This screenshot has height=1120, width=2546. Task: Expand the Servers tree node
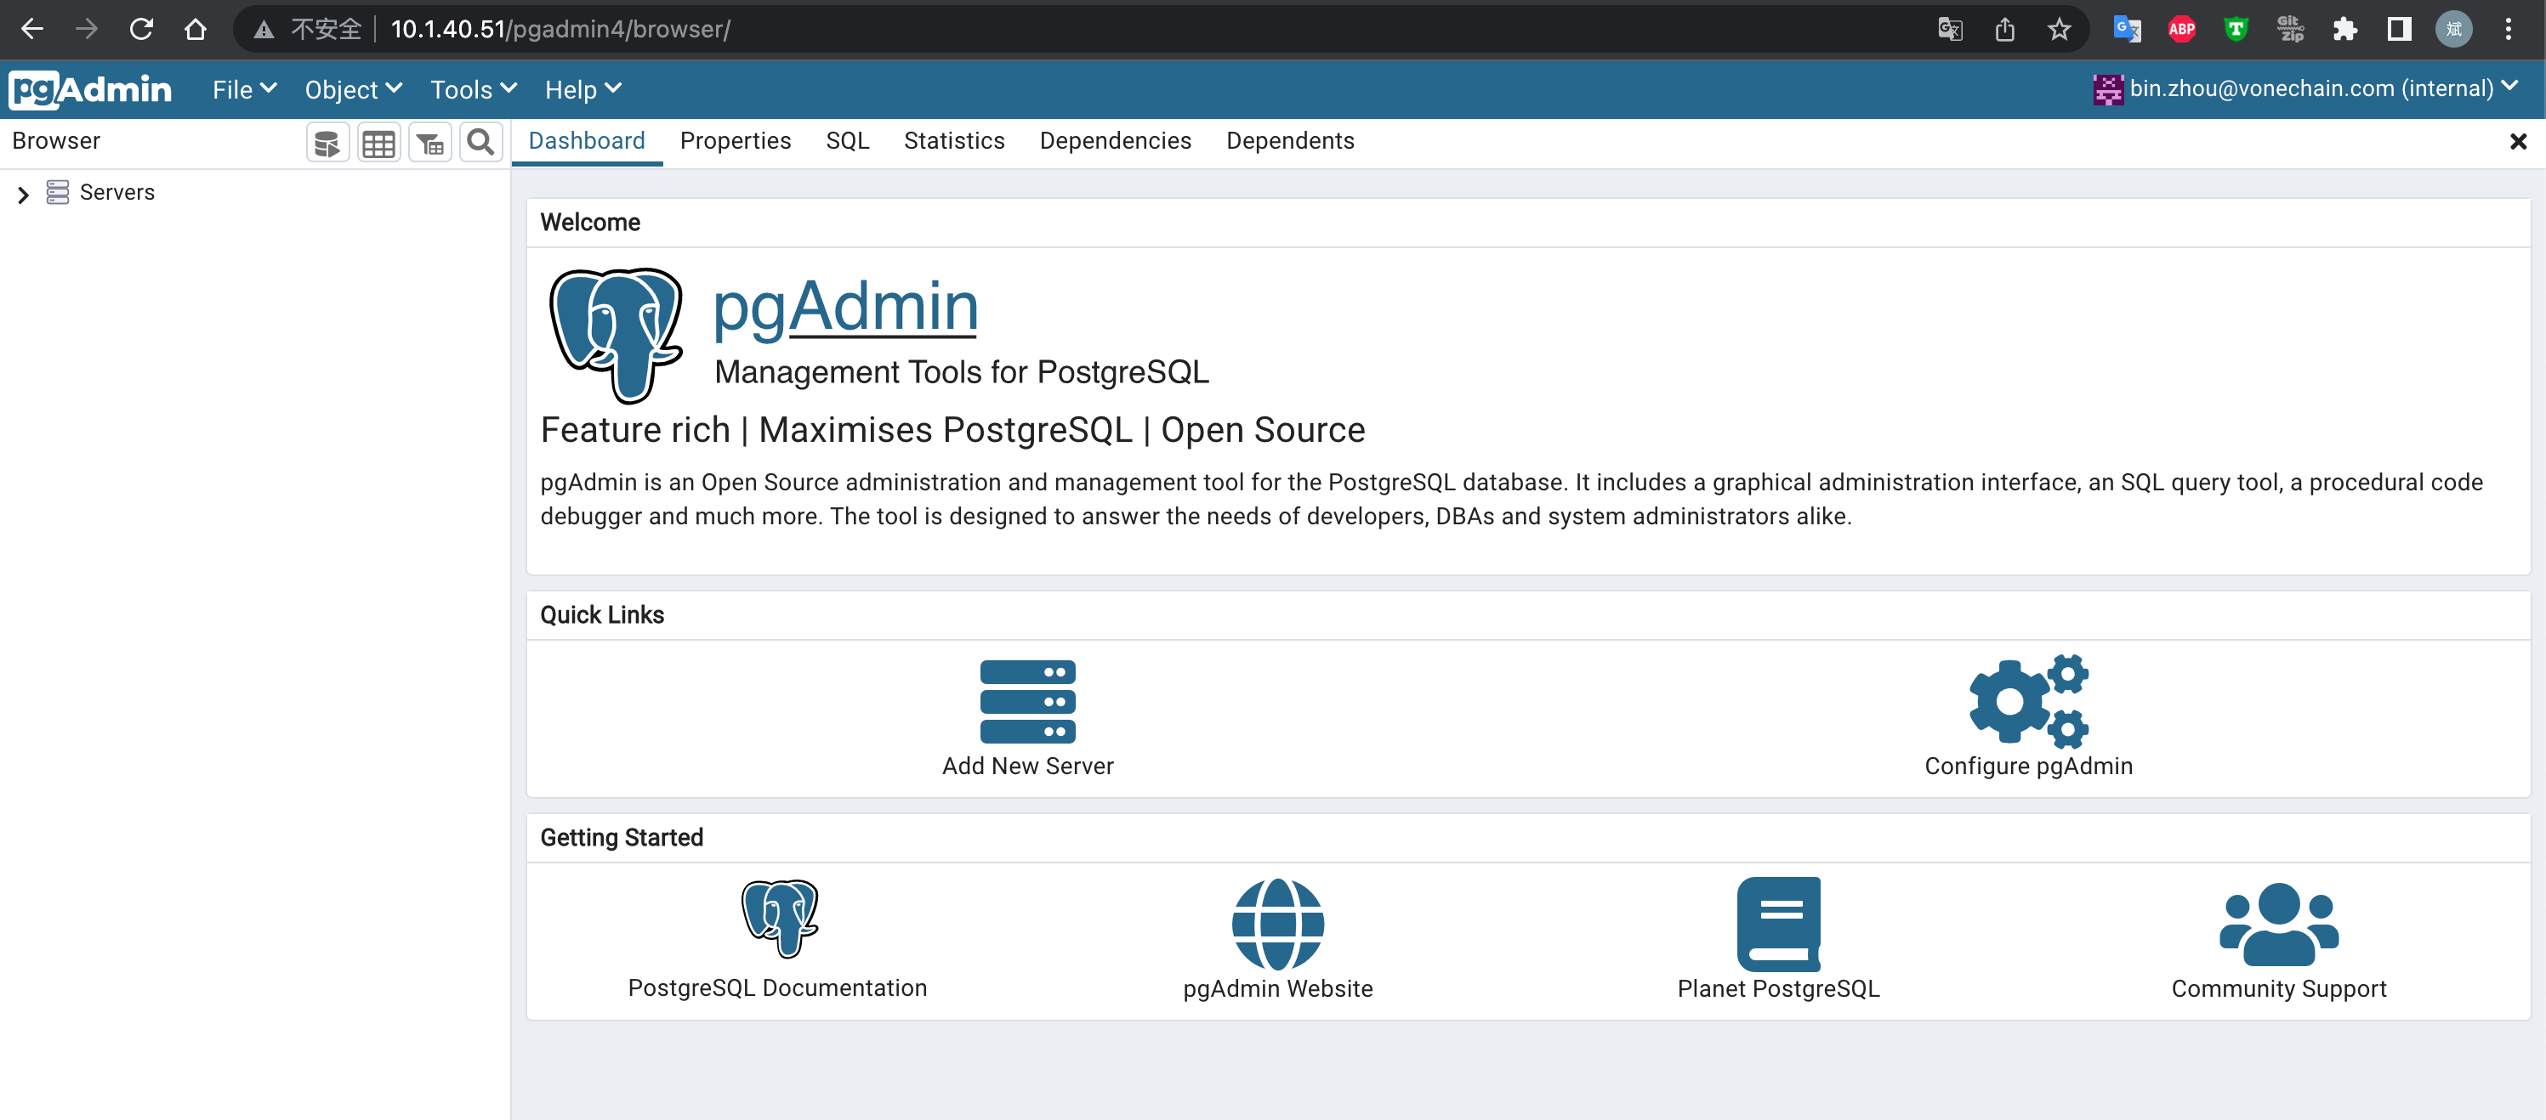[x=24, y=195]
